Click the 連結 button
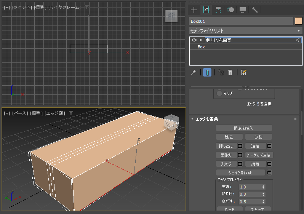This screenshot has height=214, width=304. point(256,146)
